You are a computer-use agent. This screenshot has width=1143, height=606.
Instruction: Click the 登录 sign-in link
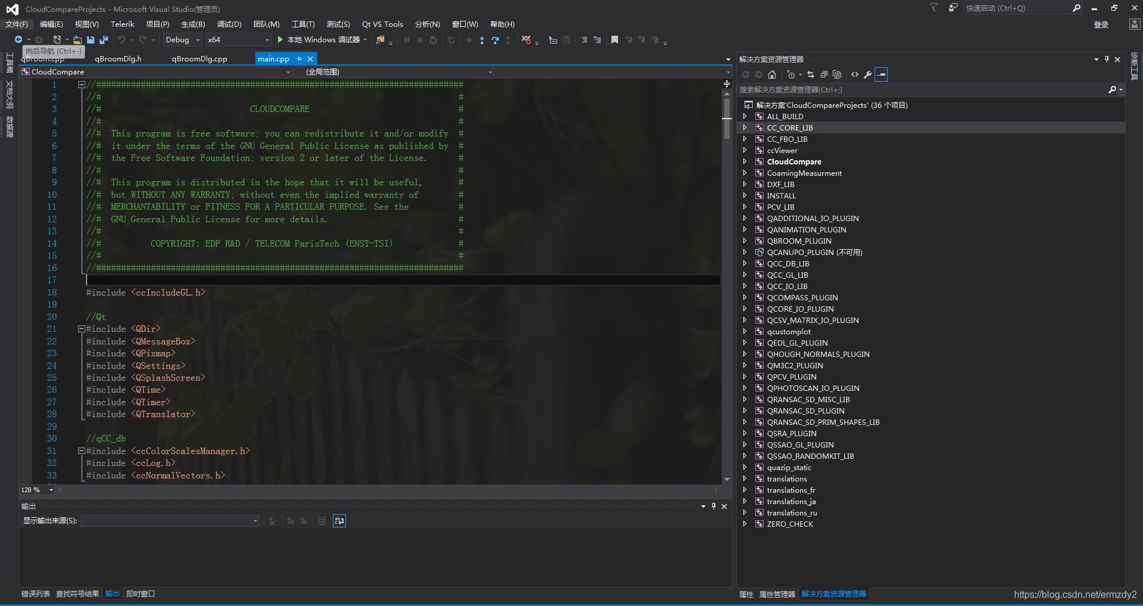click(x=1101, y=25)
